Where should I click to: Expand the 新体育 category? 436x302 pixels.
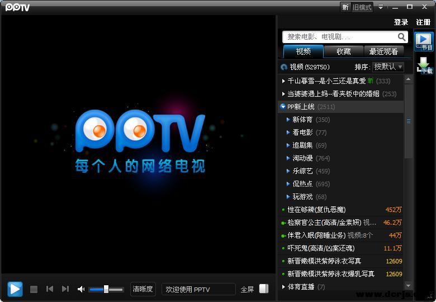288,120
